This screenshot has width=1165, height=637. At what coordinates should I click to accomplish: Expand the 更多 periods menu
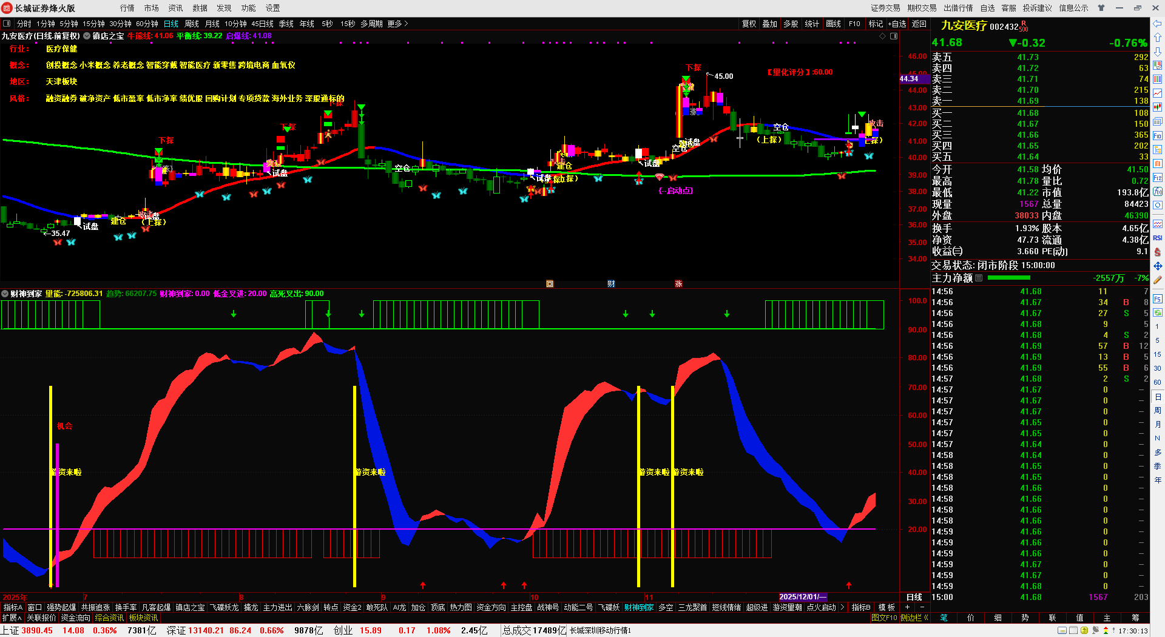[x=397, y=24]
